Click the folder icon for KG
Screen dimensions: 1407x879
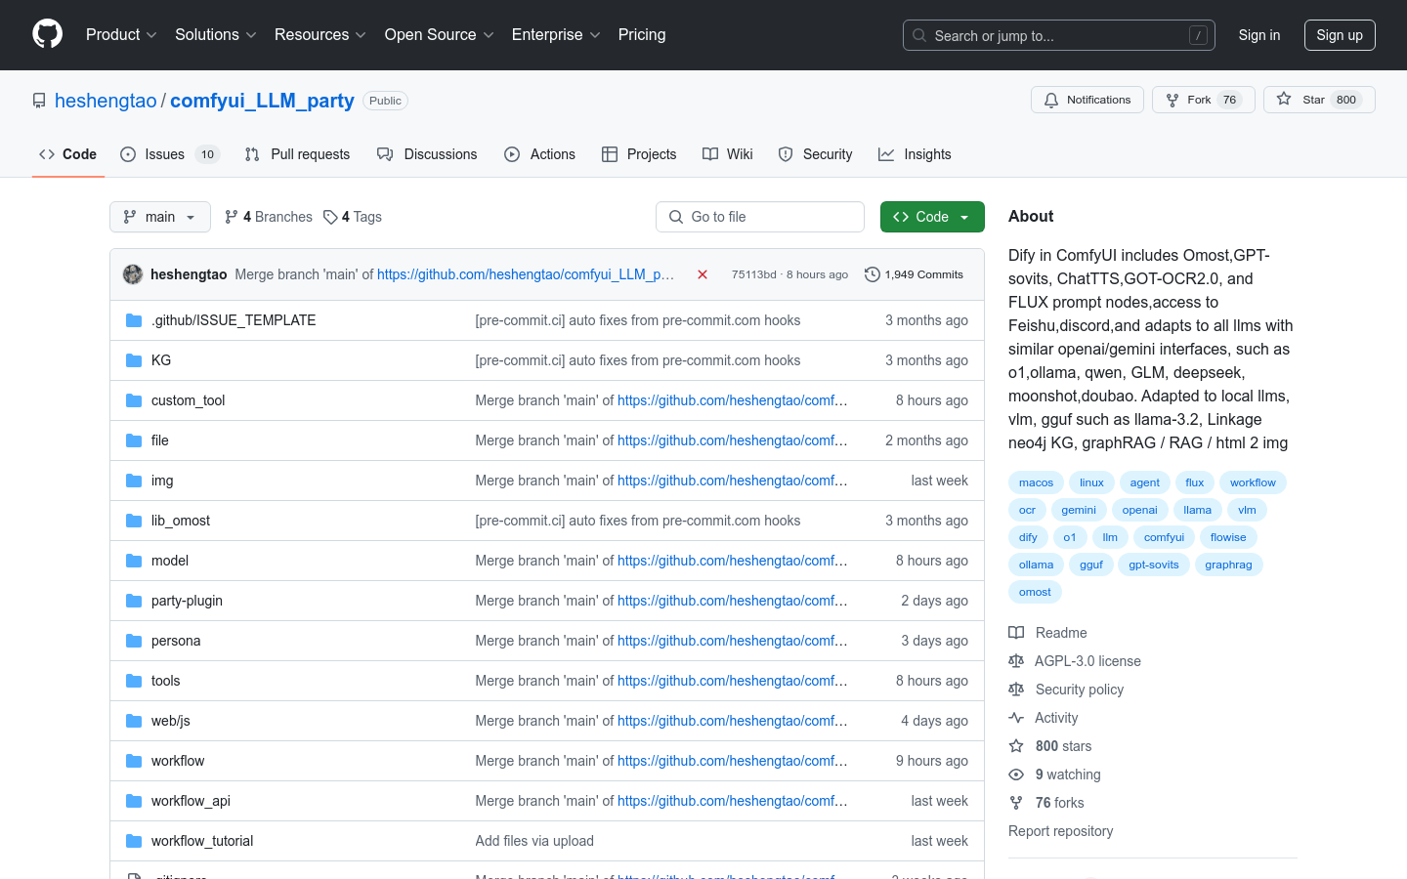coord(134,360)
